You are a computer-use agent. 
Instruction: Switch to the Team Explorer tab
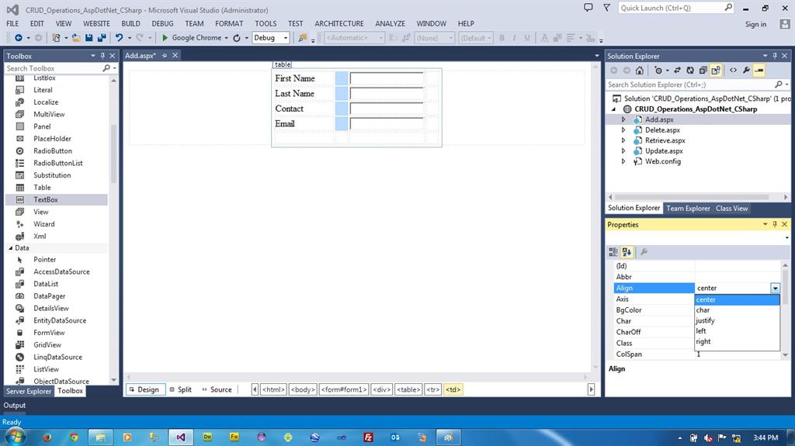tap(688, 209)
